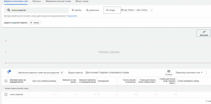Click the translate language icon
The width and height of the screenshot is (211, 104).
[87, 10]
